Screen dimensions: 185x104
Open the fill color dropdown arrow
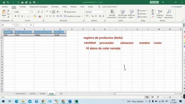point(37,16)
